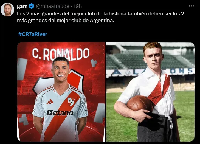Open the vintage stadium player photo
Image resolution: width=200 pixels, height=144 pixels.
point(150,92)
